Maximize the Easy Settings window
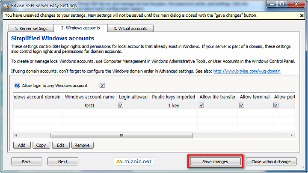 click(x=282, y=4)
